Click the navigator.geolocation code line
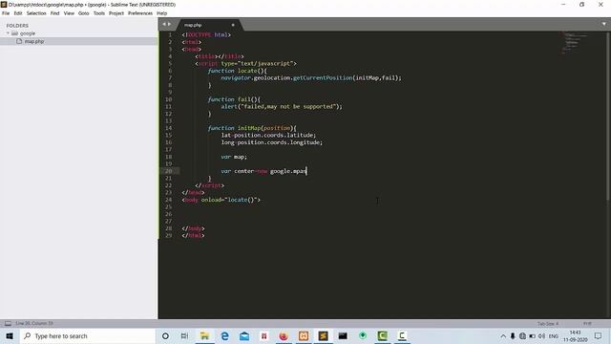 [311, 78]
